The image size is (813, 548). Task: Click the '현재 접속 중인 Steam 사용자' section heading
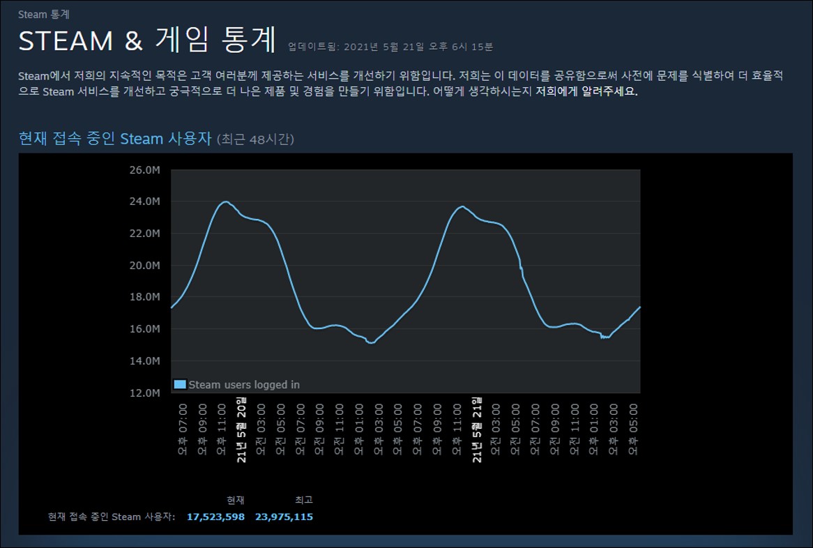click(x=115, y=139)
